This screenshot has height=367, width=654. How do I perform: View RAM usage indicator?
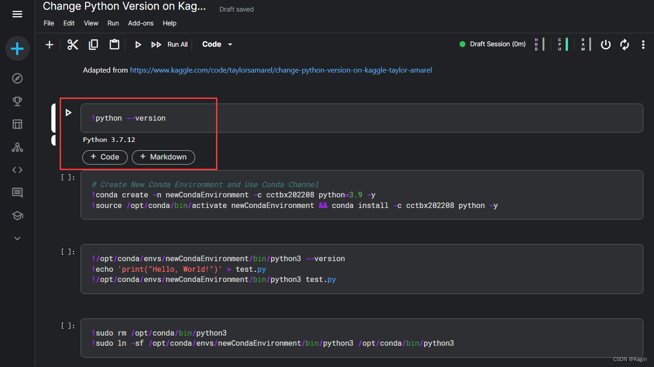586,44
